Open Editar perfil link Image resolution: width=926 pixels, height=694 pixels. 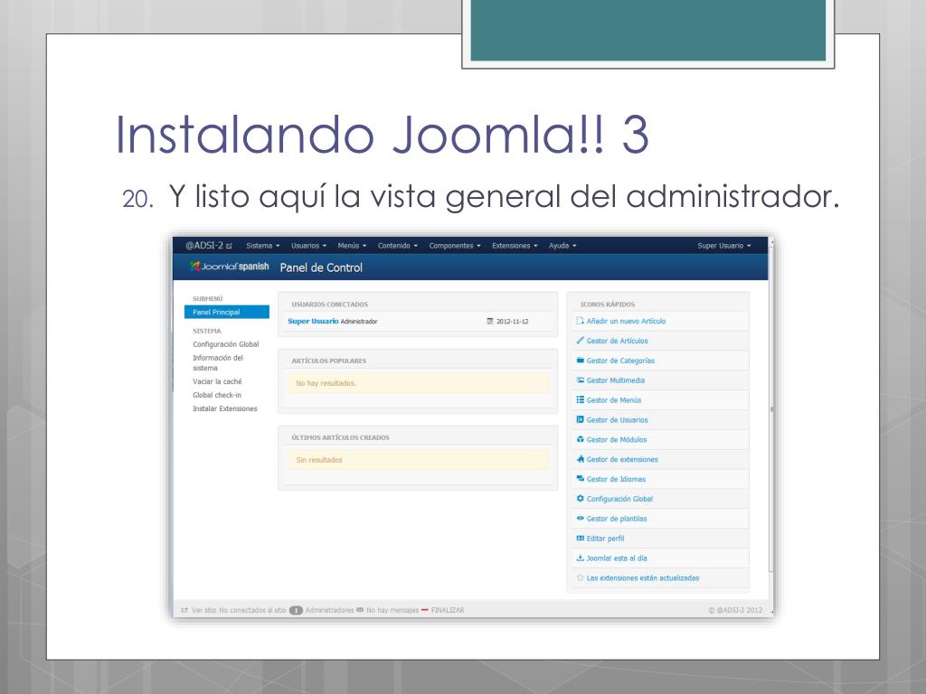click(605, 539)
